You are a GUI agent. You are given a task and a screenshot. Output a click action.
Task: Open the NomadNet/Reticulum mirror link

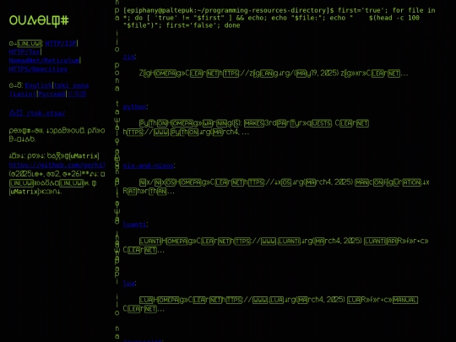pos(44,61)
